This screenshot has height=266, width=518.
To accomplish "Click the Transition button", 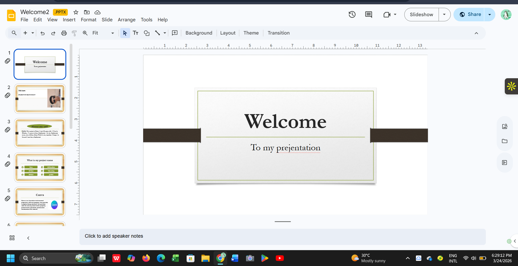I will tap(278, 33).
